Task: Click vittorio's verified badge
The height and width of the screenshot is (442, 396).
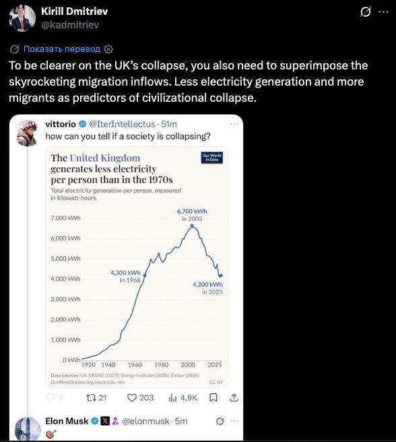Action: [x=82, y=124]
